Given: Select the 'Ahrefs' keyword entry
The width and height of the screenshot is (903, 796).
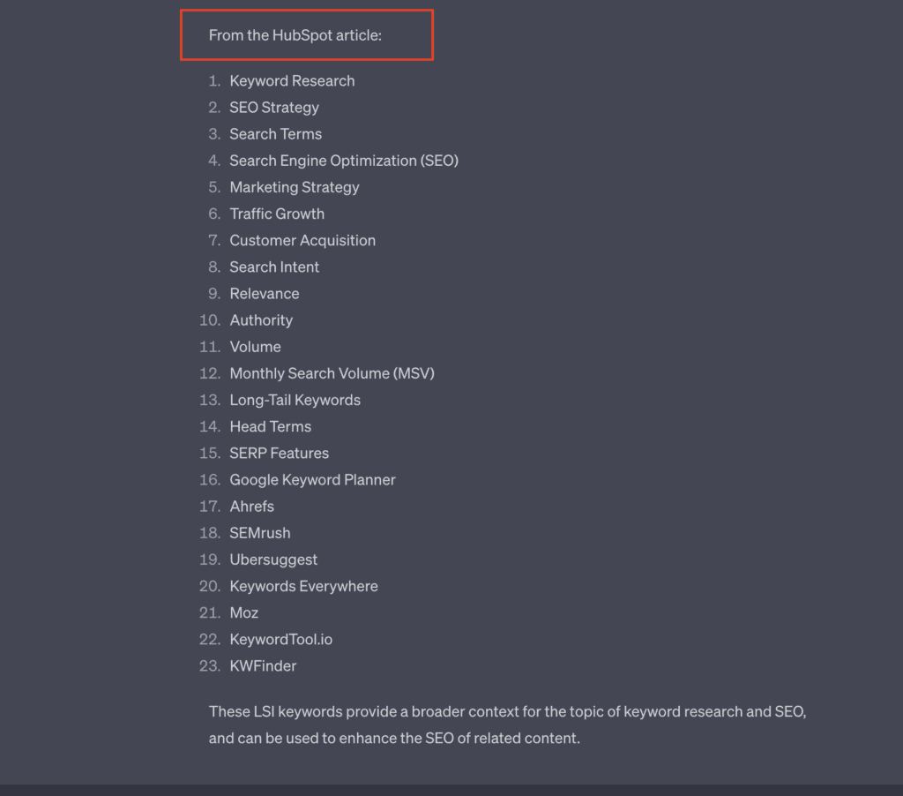Looking at the screenshot, I should click(251, 506).
